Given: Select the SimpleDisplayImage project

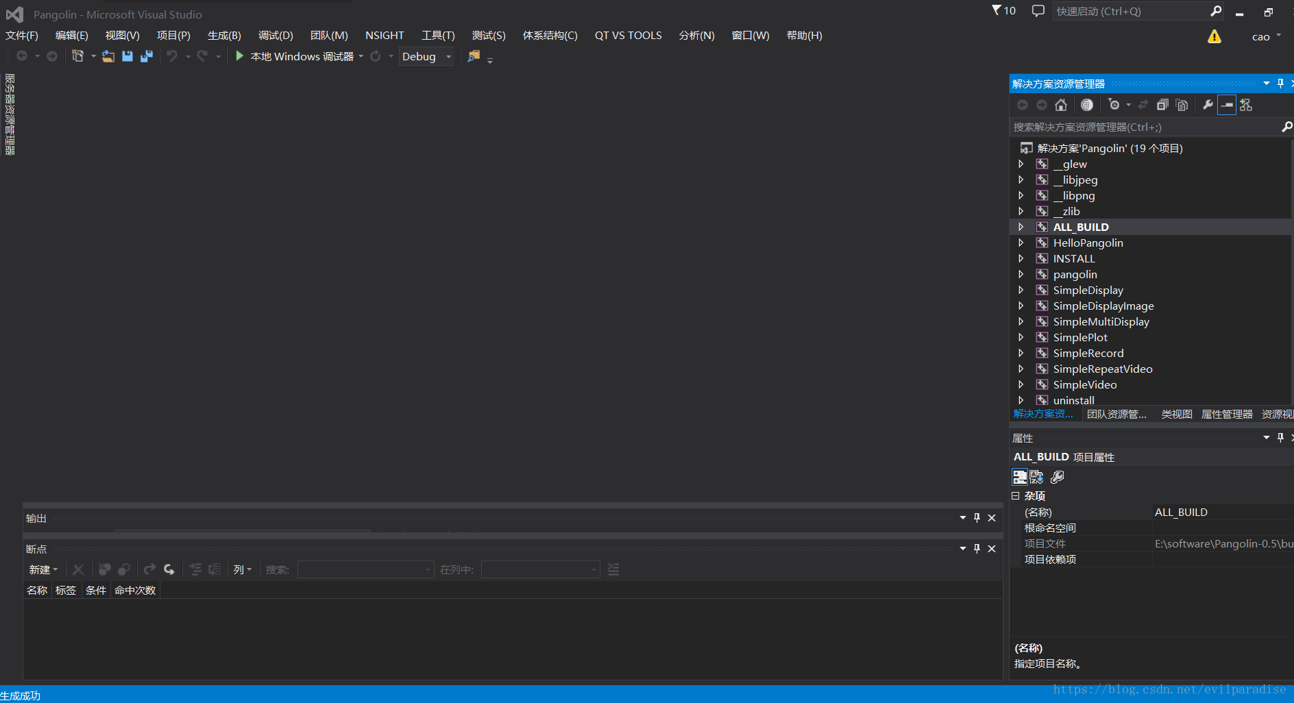Looking at the screenshot, I should [x=1103, y=306].
